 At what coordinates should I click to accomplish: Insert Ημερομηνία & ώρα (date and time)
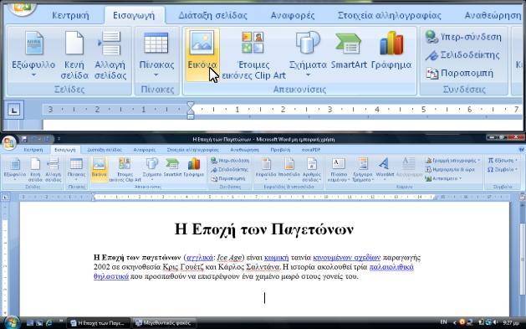[450, 170]
